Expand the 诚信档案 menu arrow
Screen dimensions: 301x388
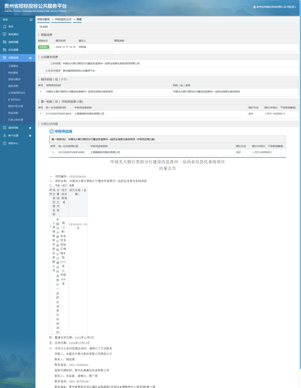click(30, 128)
